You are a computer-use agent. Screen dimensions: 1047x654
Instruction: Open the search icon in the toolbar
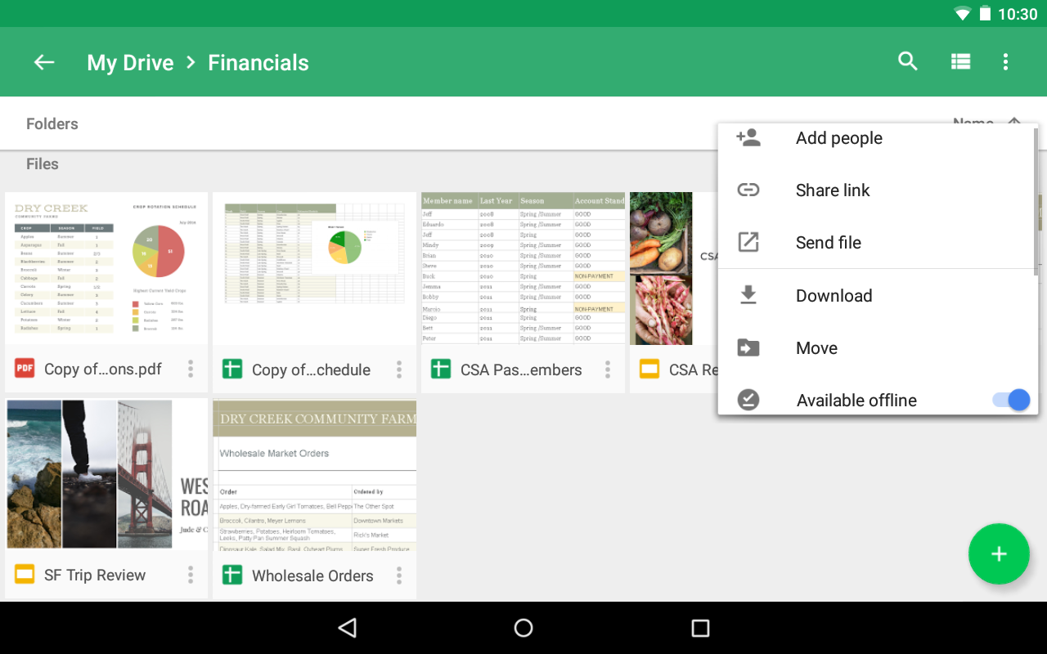coord(907,61)
